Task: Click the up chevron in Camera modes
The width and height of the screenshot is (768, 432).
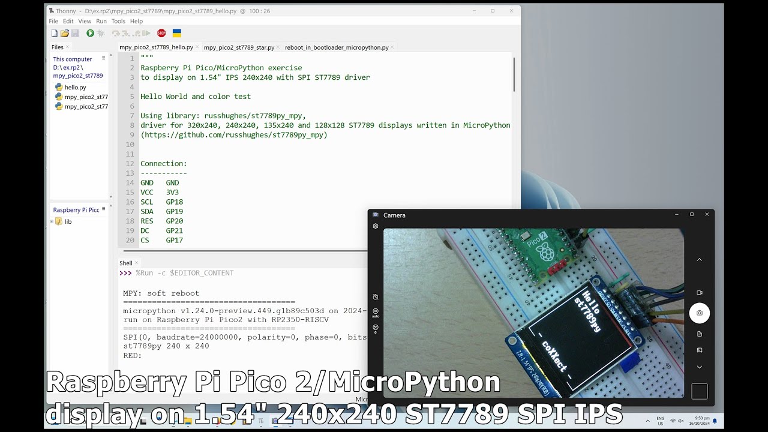Action: pyautogui.click(x=699, y=260)
